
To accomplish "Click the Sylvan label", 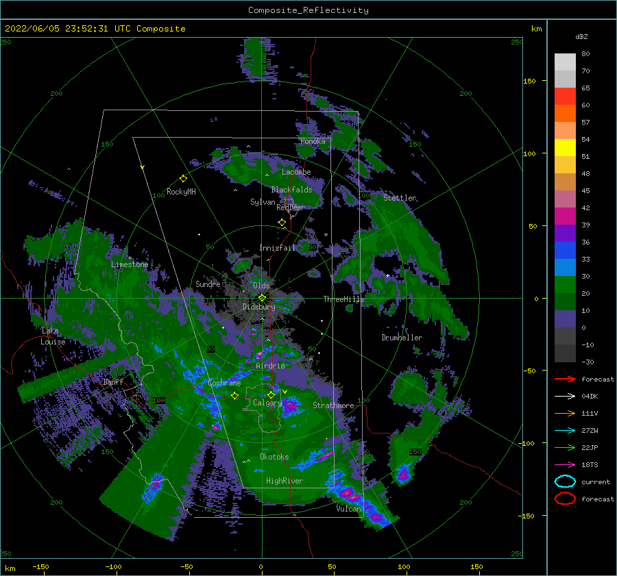I will pos(263,202).
